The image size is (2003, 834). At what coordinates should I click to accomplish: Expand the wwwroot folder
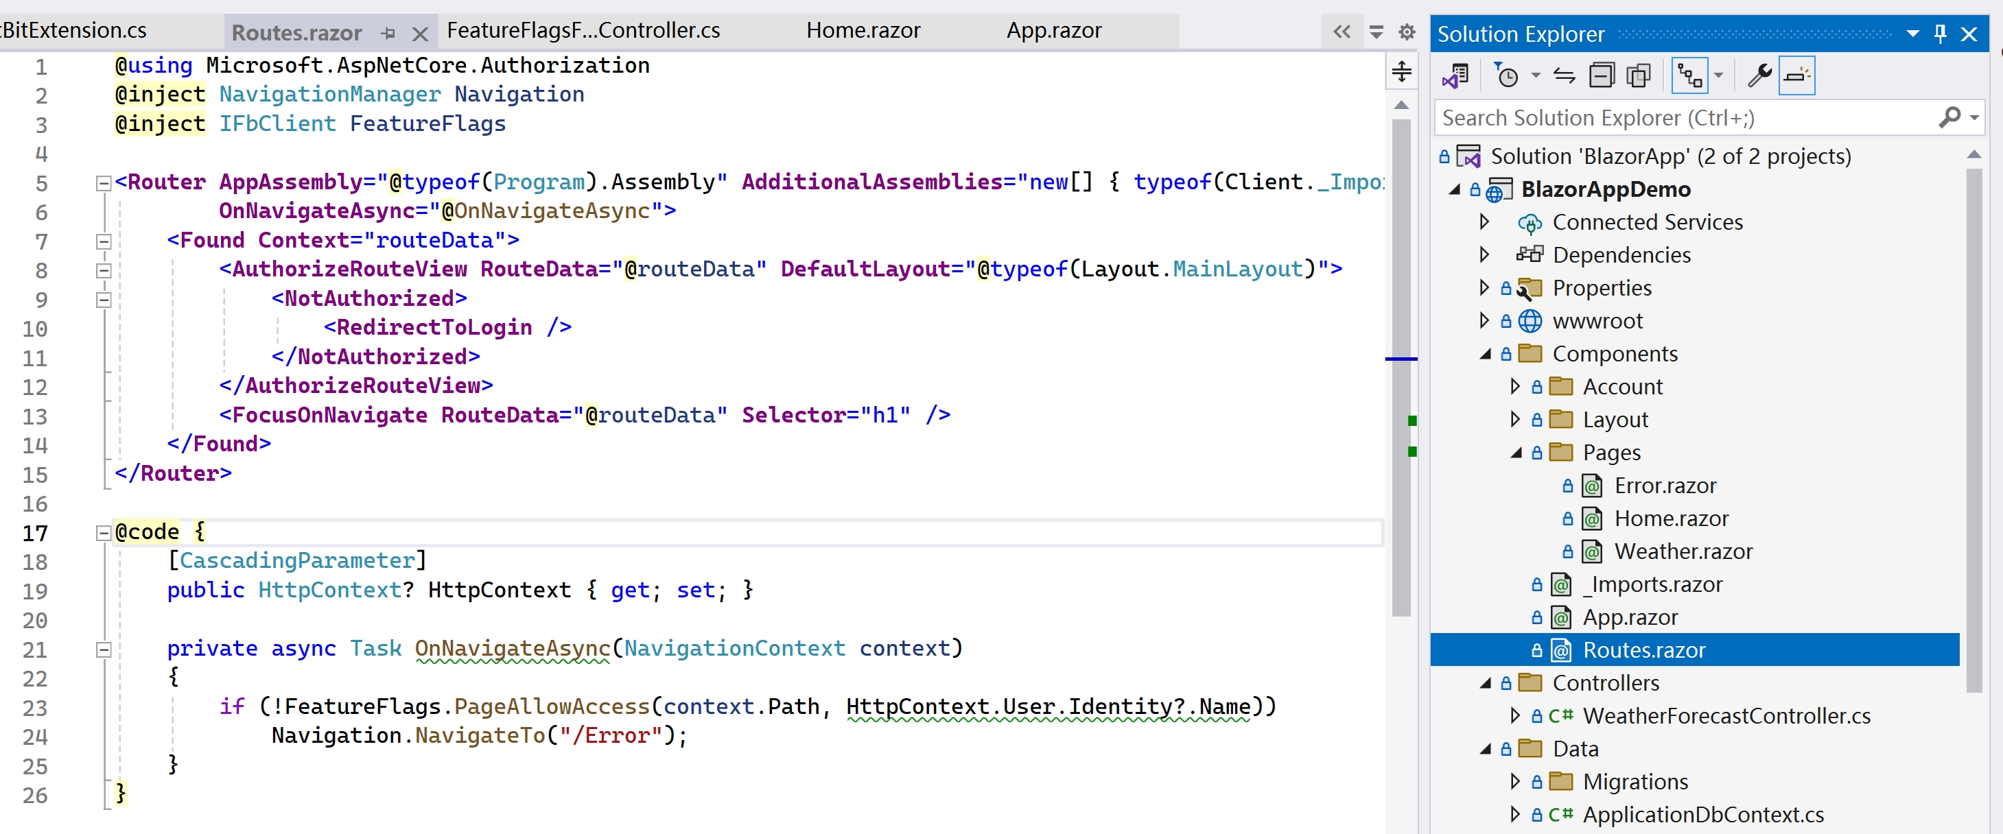click(1484, 321)
